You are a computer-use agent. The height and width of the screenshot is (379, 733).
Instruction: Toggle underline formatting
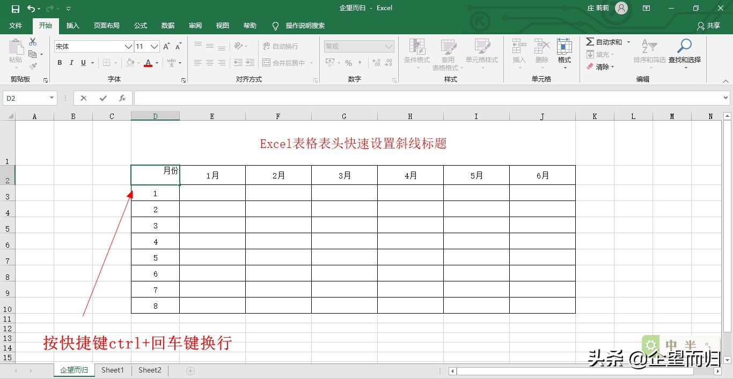click(83, 63)
